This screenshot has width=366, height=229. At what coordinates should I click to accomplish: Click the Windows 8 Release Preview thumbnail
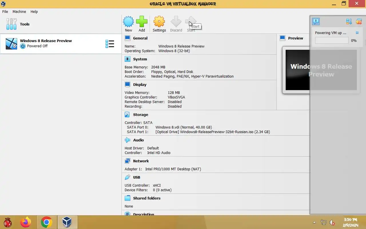pyautogui.click(x=321, y=70)
